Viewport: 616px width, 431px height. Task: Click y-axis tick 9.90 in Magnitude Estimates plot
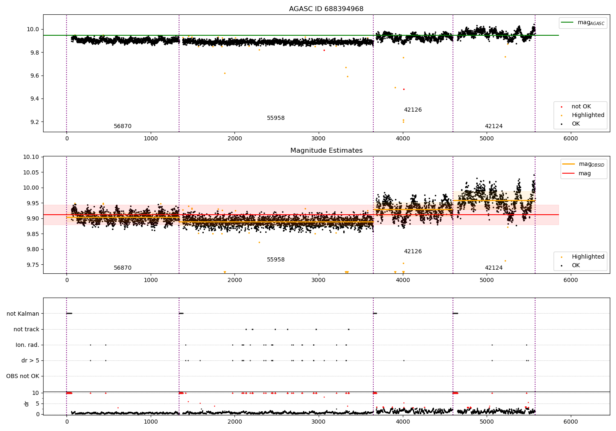click(33, 219)
